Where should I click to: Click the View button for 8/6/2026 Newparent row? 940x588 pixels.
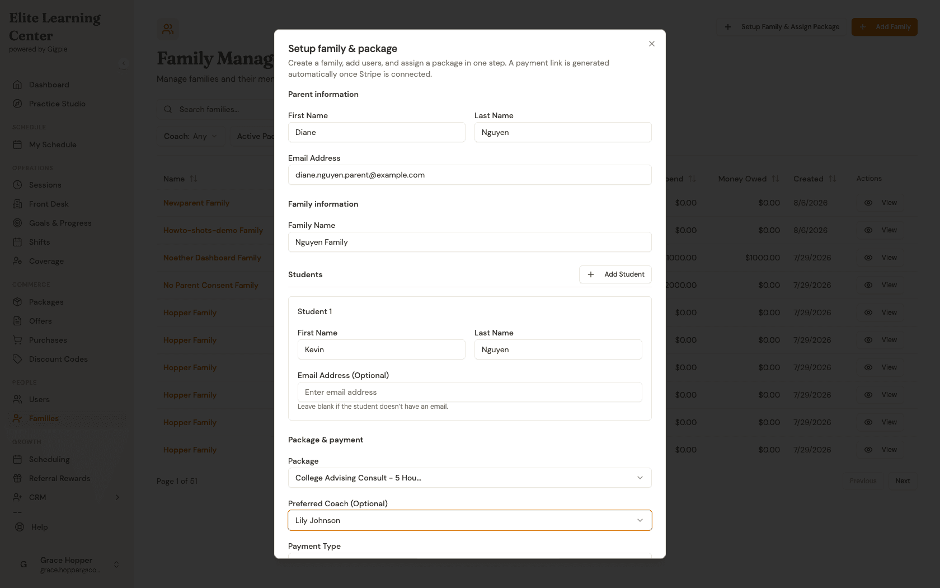pyautogui.click(x=881, y=203)
